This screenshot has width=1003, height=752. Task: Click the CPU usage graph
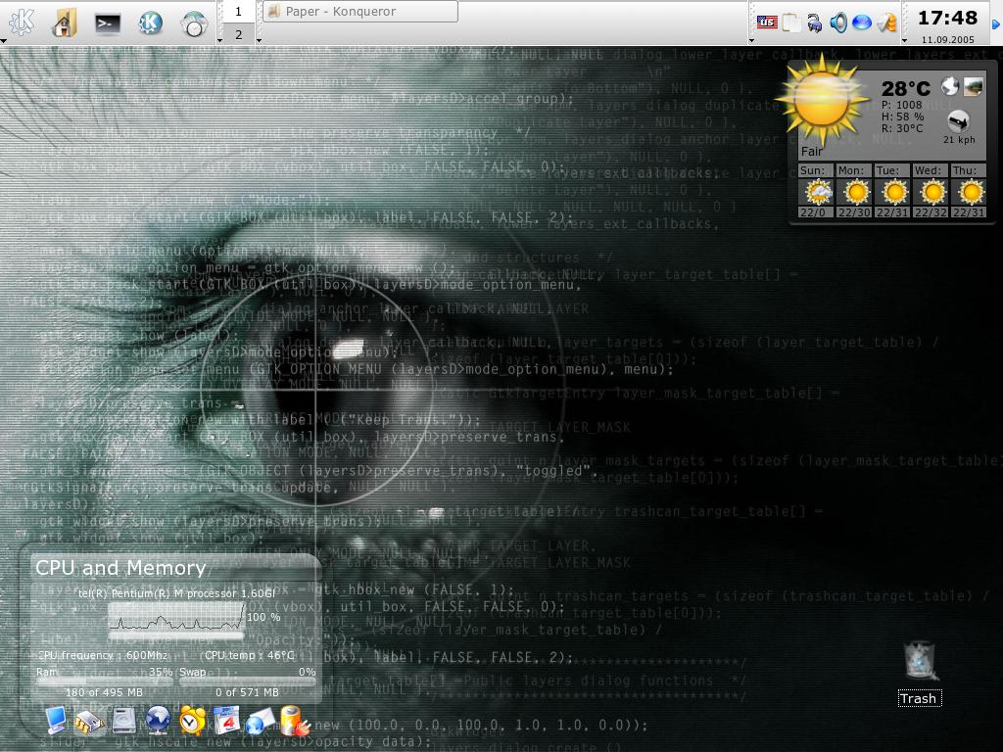176,617
